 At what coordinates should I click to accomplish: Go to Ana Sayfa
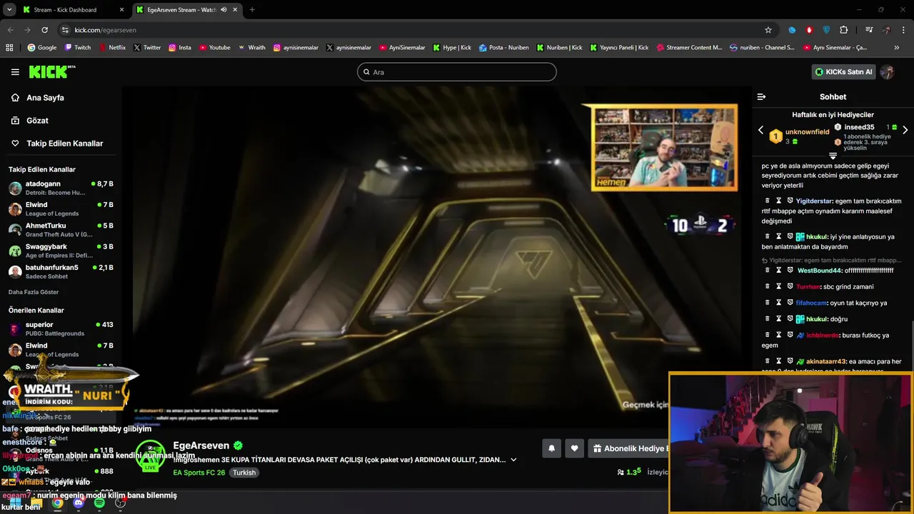[x=45, y=98]
